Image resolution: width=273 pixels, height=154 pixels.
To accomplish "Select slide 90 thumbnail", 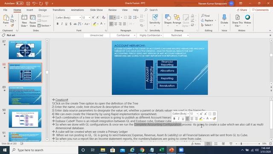I will (25, 118).
